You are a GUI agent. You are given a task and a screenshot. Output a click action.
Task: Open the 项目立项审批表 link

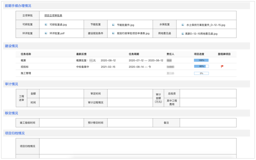[53, 16]
